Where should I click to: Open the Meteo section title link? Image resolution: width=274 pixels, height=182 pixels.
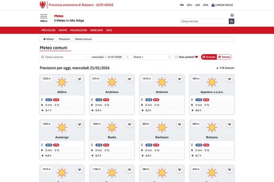click(59, 16)
